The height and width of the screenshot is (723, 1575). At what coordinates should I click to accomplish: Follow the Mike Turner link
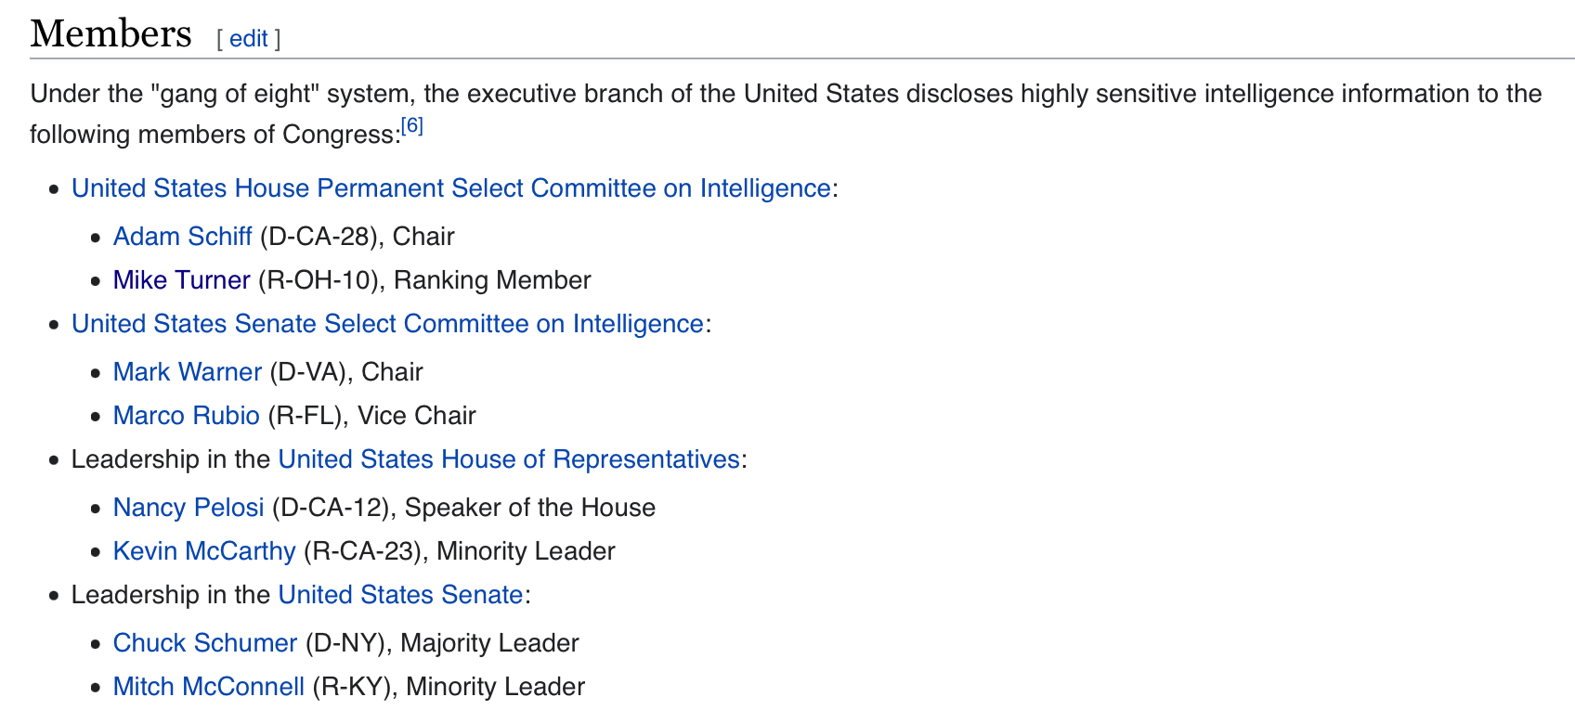[x=181, y=280]
